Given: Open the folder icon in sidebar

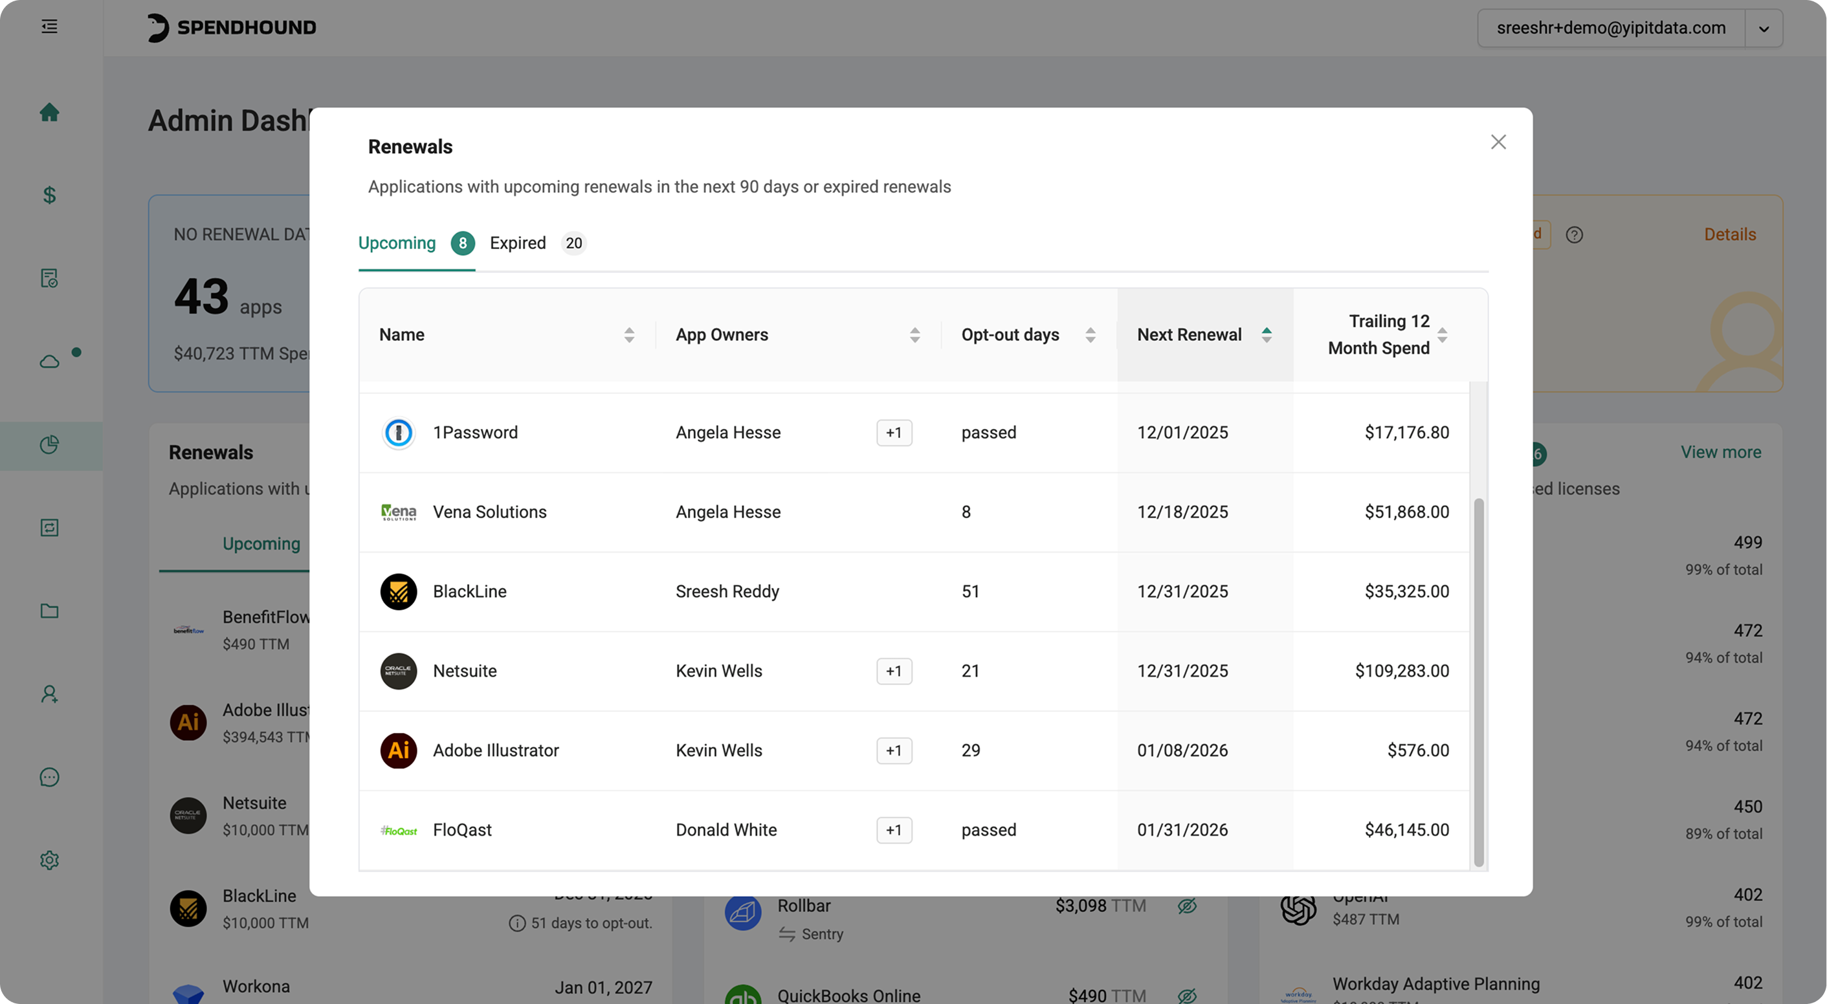Looking at the screenshot, I should click(49, 611).
